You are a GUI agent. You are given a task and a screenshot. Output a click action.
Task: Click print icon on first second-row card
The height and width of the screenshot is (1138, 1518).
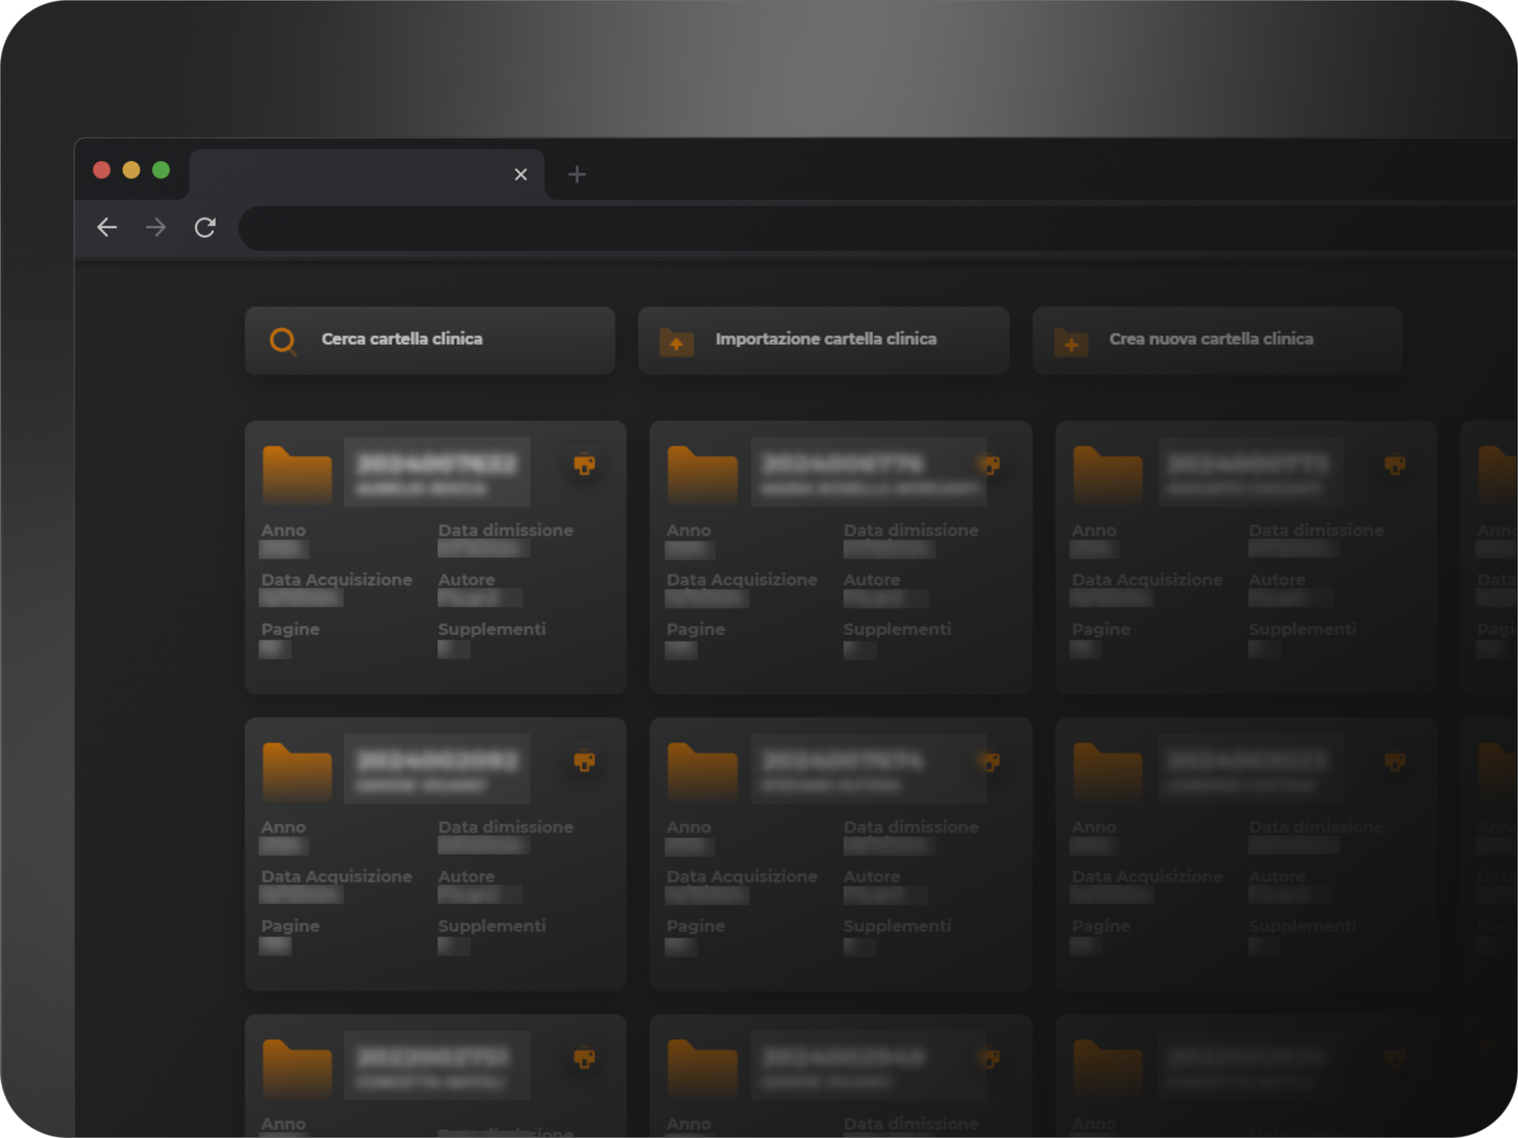[584, 761]
